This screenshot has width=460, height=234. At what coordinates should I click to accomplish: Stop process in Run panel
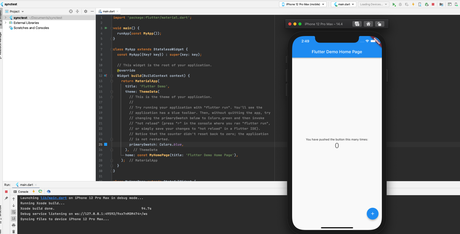pos(6,192)
